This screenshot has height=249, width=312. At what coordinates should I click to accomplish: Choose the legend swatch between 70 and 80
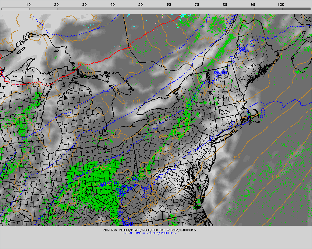point(212,9)
